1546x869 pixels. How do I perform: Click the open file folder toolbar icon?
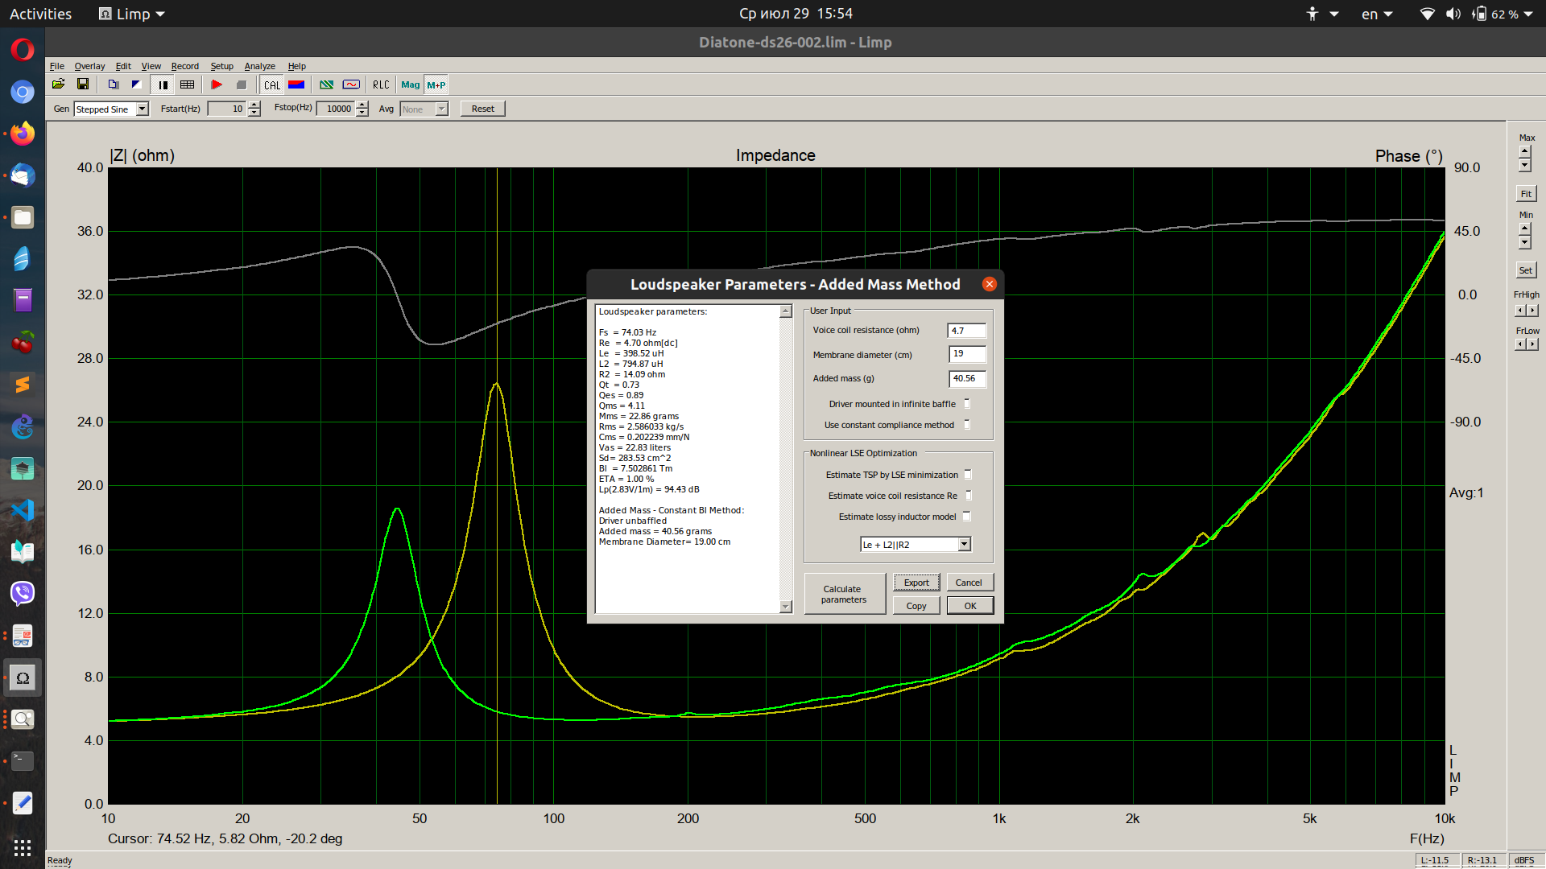[59, 84]
